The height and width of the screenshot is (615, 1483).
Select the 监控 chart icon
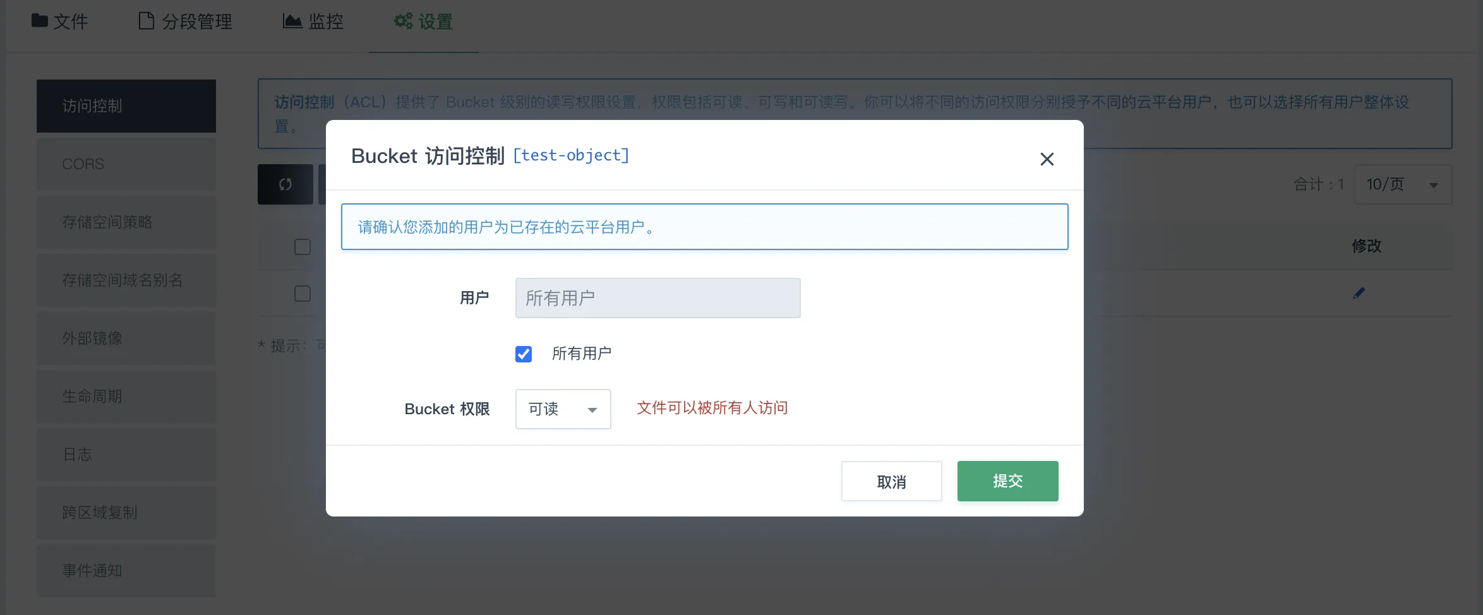pyautogui.click(x=292, y=20)
